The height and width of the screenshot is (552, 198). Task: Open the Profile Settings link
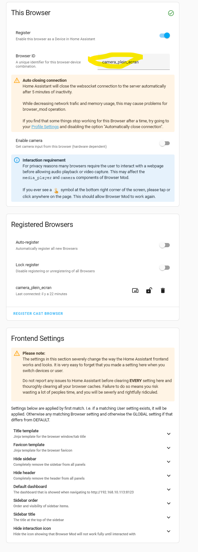pos(45,127)
